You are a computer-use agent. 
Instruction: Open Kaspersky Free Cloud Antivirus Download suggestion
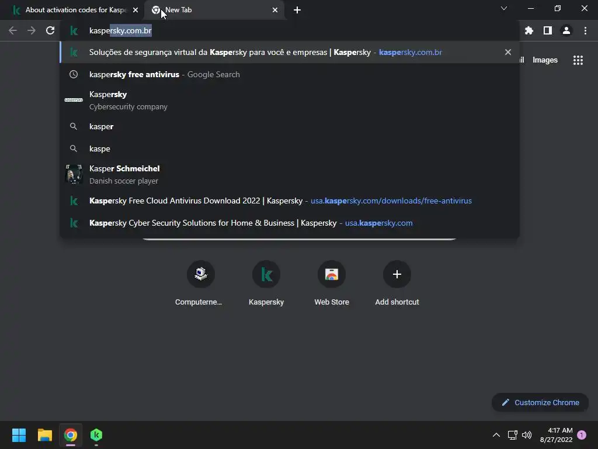tap(289, 201)
